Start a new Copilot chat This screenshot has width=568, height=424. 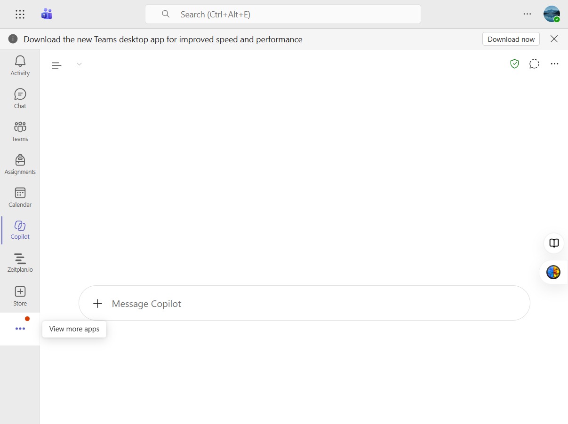click(x=534, y=64)
